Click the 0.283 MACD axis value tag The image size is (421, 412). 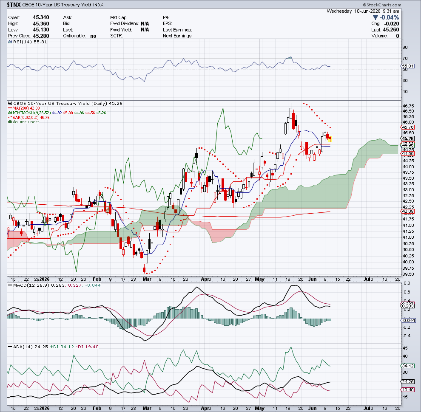point(408,306)
